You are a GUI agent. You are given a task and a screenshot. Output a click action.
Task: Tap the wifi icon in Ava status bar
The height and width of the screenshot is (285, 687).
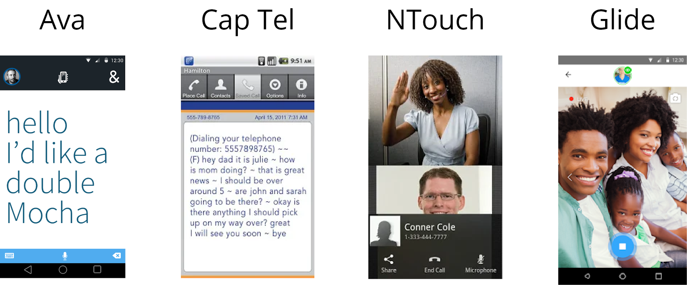88,60
